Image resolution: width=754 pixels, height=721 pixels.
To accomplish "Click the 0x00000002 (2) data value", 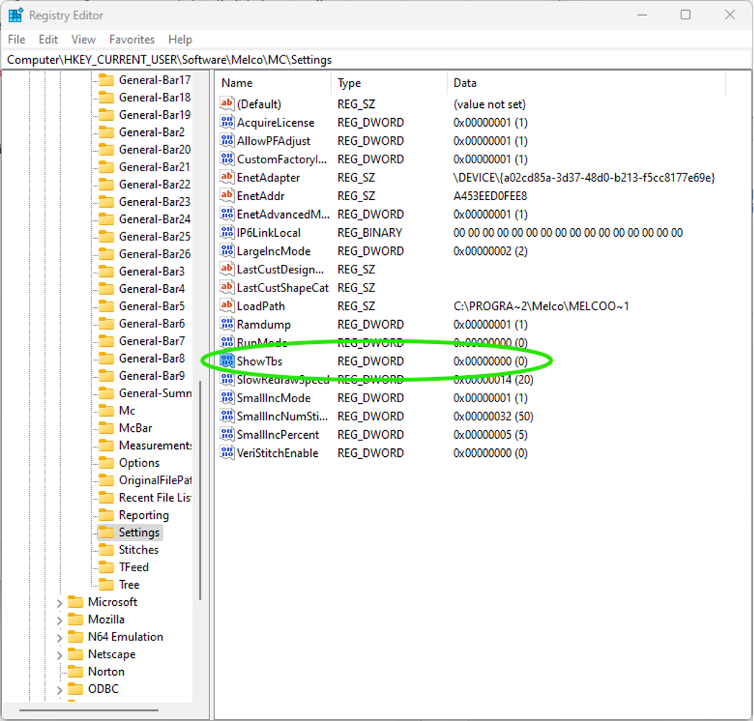I will point(491,250).
